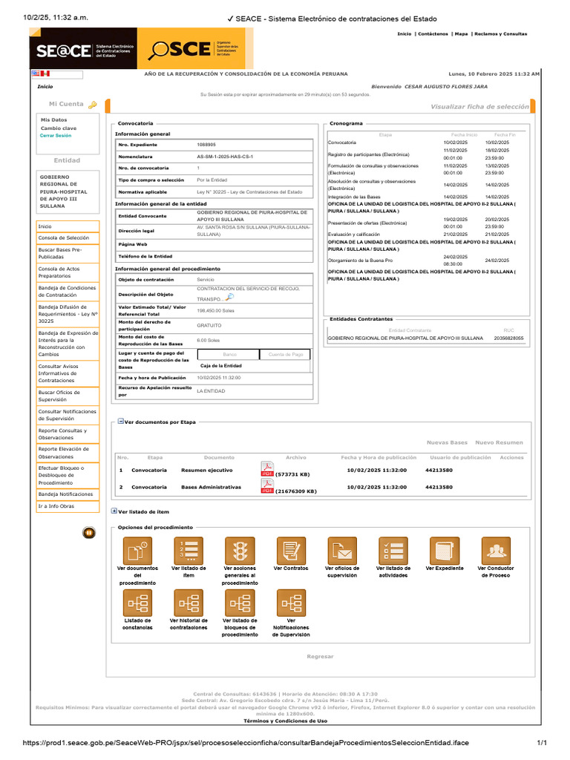Open Ver documentos del procedimiento icon

tap(137, 551)
